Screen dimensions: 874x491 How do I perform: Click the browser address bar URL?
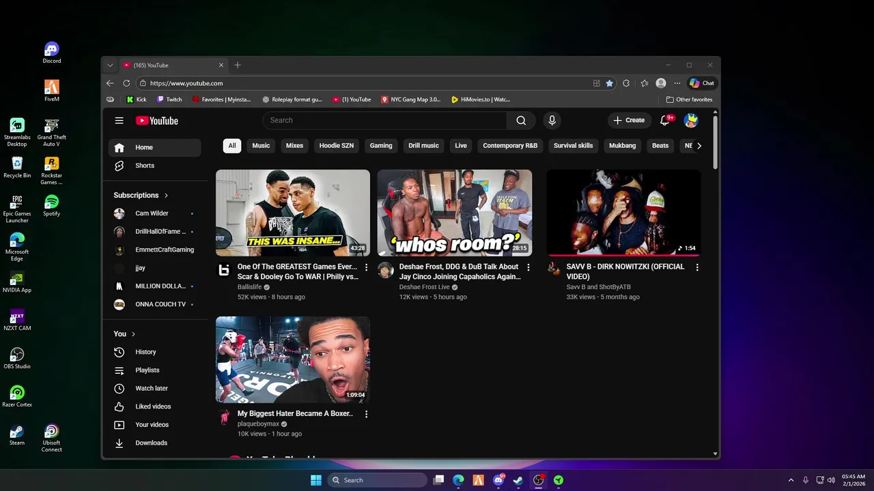coord(186,83)
